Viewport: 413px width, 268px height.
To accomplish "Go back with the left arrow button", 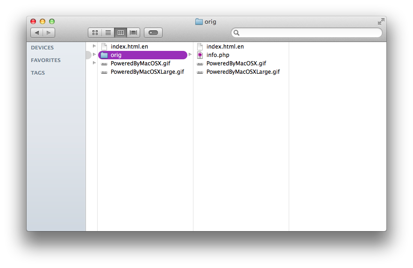I will point(37,33).
